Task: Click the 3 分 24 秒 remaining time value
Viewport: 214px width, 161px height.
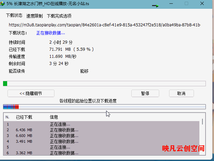Action: pyautogui.click(x=59, y=64)
